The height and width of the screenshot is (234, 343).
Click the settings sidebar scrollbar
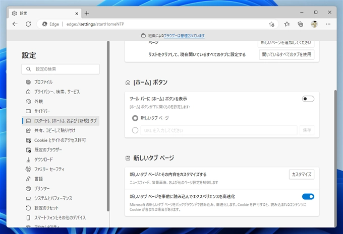[108, 126]
